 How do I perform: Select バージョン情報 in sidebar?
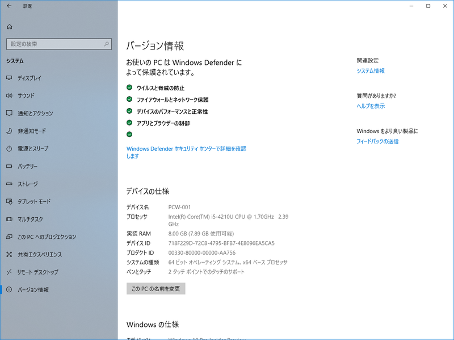coord(59,289)
